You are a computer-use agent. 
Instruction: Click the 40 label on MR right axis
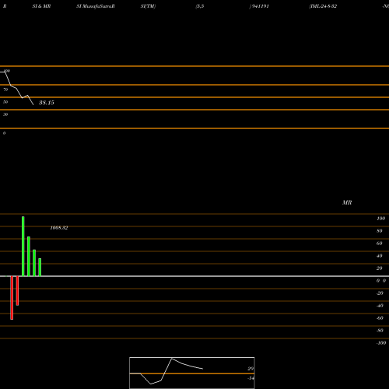click(380, 256)
